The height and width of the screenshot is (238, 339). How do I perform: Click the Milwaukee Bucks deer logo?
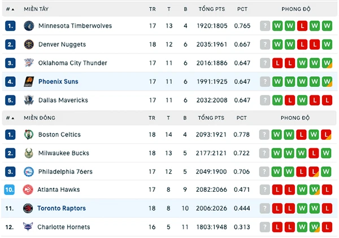click(x=29, y=153)
